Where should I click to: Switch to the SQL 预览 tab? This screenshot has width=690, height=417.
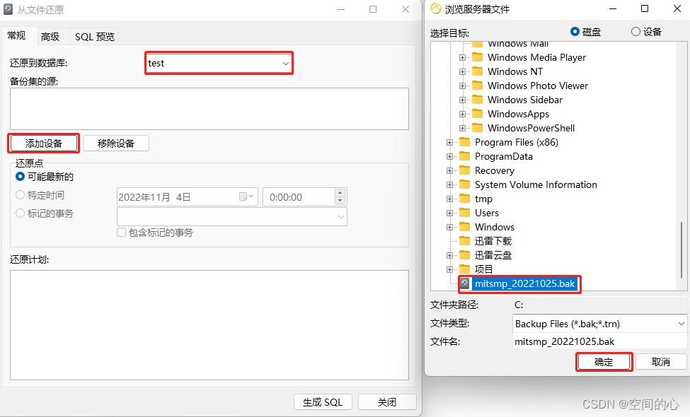tap(95, 37)
